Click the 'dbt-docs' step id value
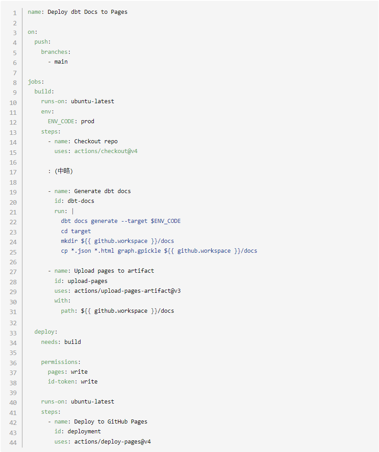This screenshot has width=379, height=452. [x=81, y=201]
